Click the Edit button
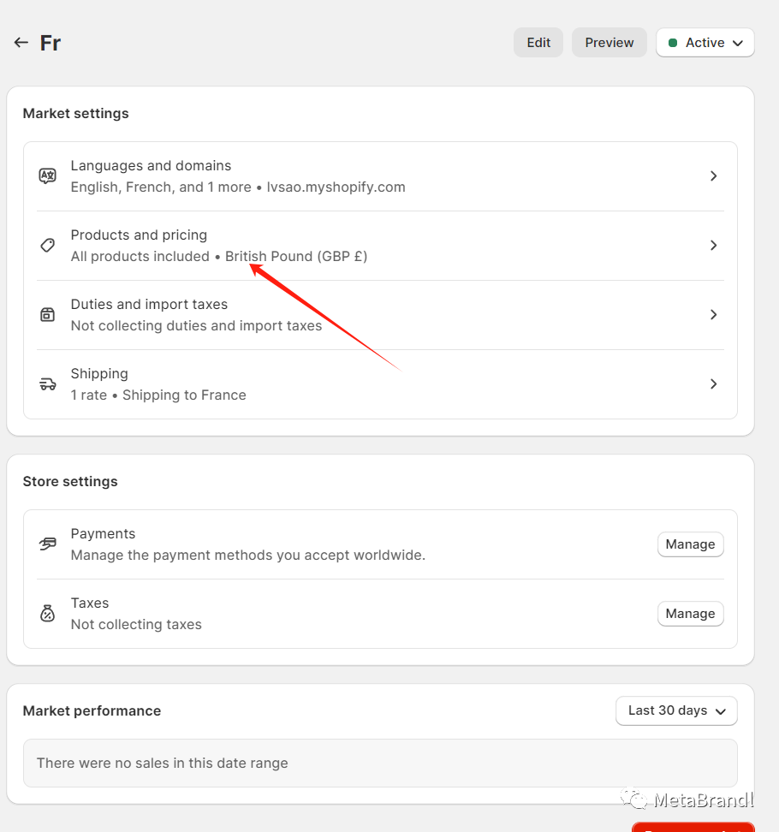Screen dimensions: 779x832 pos(538,43)
